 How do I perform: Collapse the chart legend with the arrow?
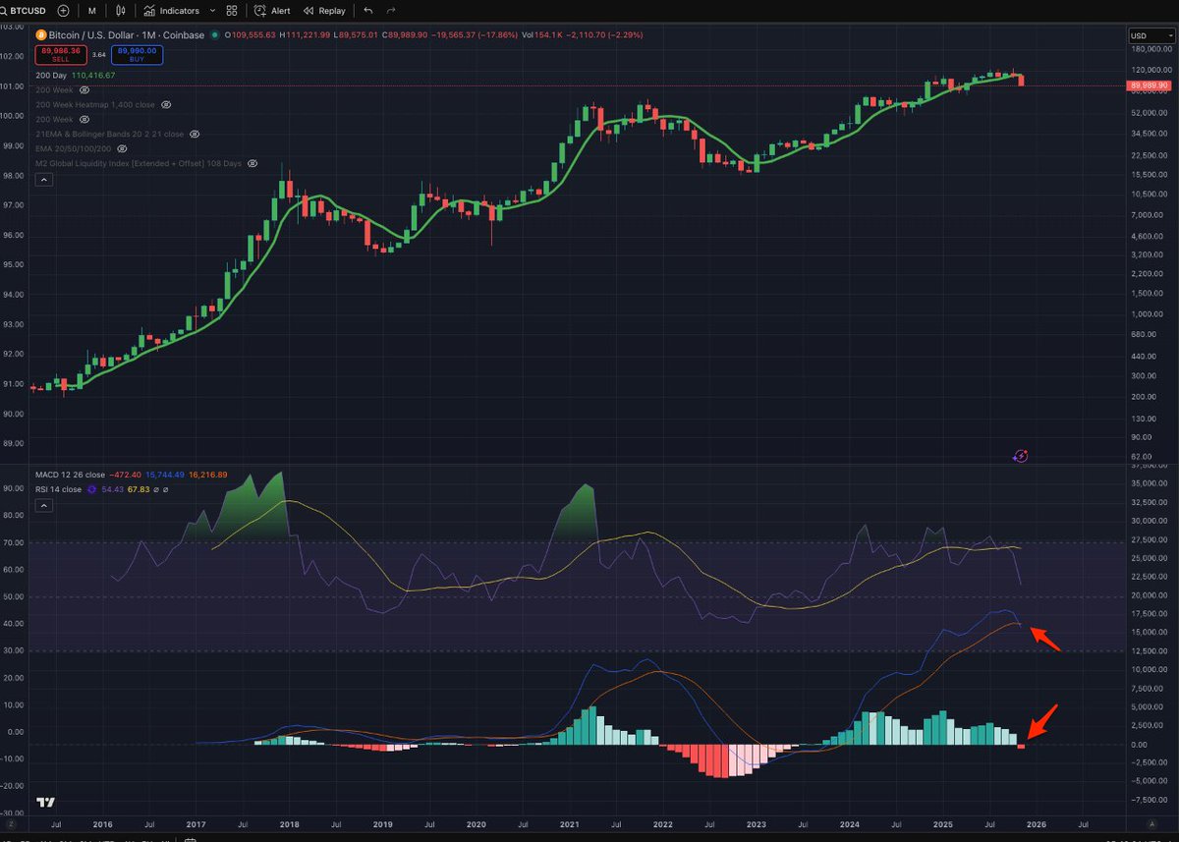(43, 180)
